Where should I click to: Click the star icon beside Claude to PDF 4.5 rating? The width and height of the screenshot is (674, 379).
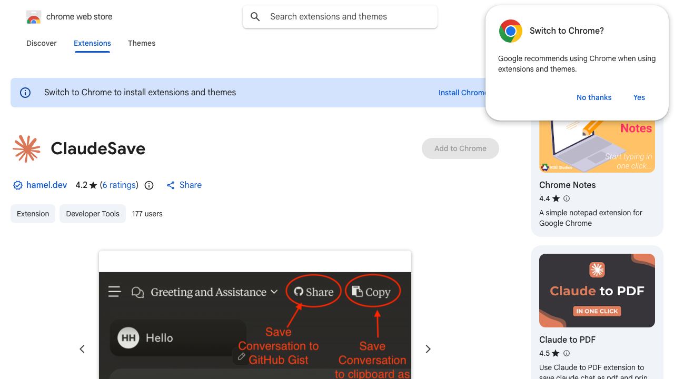(x=556, y=353)
